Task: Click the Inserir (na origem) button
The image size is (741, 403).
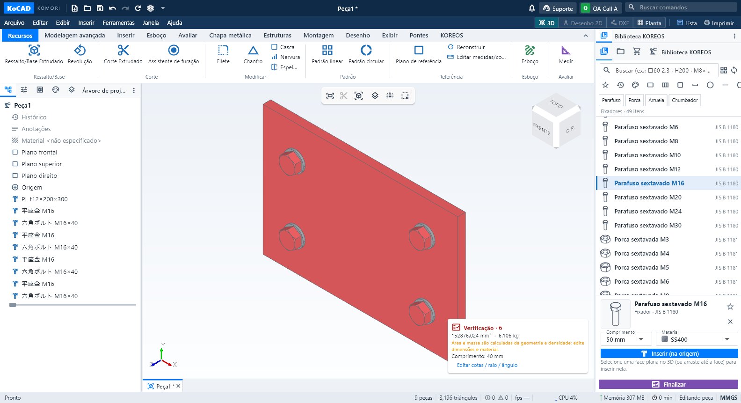Action: coord(669,353)
